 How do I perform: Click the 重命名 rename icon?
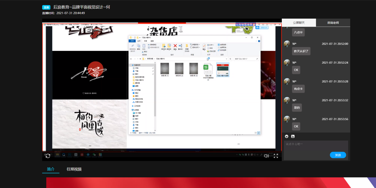click(x=180, y=46)
